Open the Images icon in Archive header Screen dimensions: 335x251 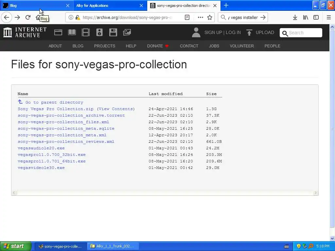tap(127, 32)
